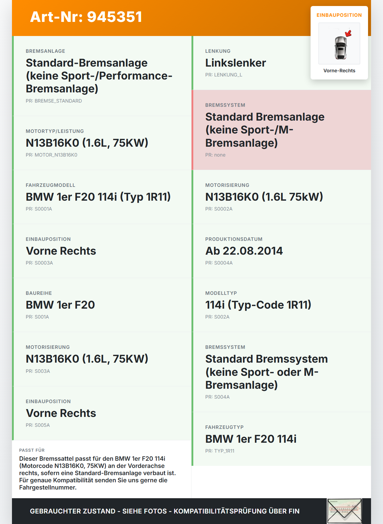Click the Ab 22.08.2014 production date
This screenshot has width=383, height=524.
[244, 251]
